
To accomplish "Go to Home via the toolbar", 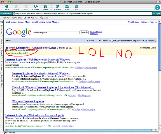I will point(45,8).
